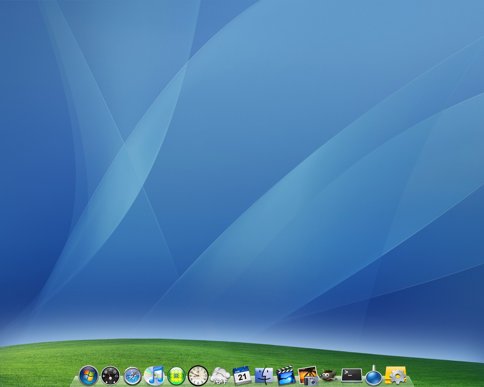Launch the Safari compass icon
The height and width of the screenshot is (387, 484).
tap(132, 376)
